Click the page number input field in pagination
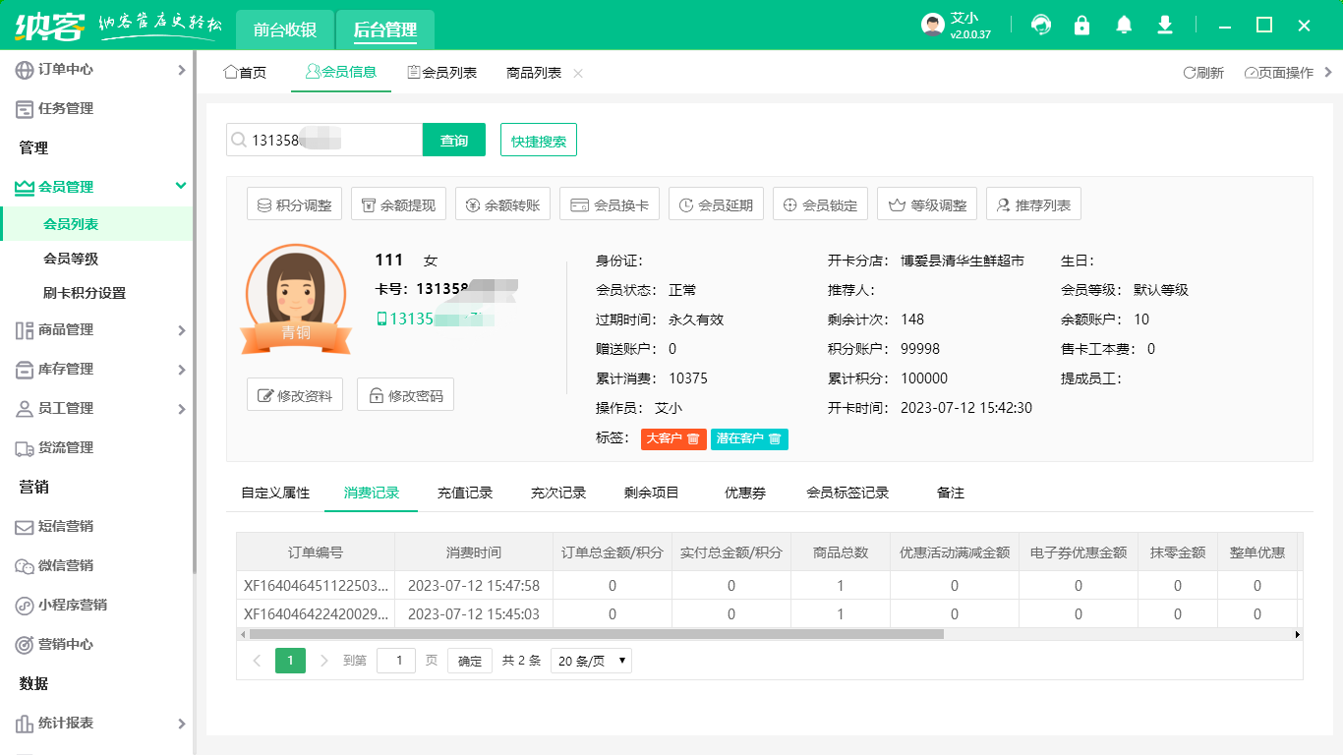1343x755 pixels. point(396,660)
